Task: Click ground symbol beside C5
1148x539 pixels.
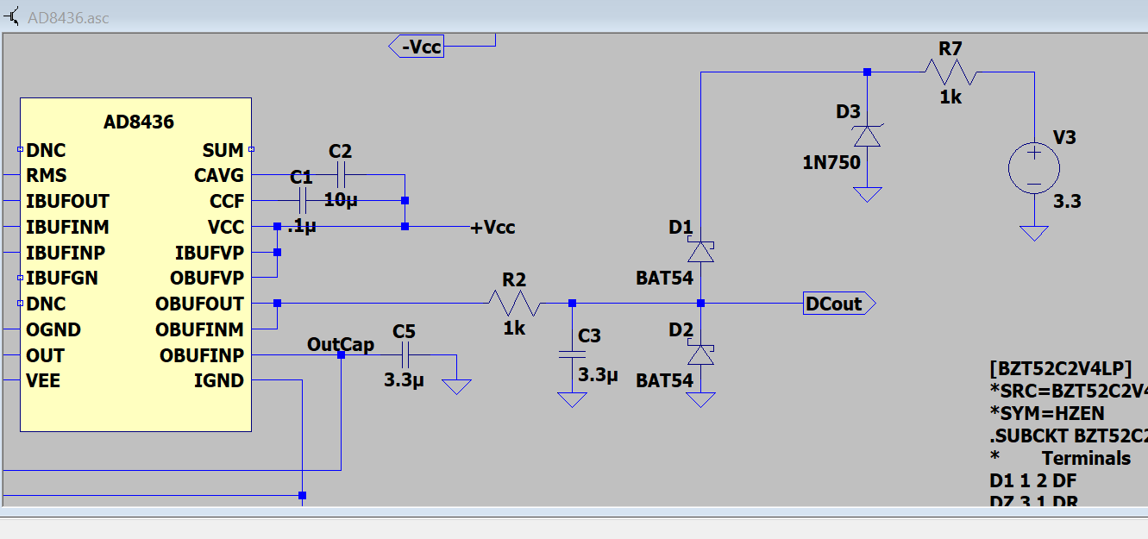Action: 457,385
